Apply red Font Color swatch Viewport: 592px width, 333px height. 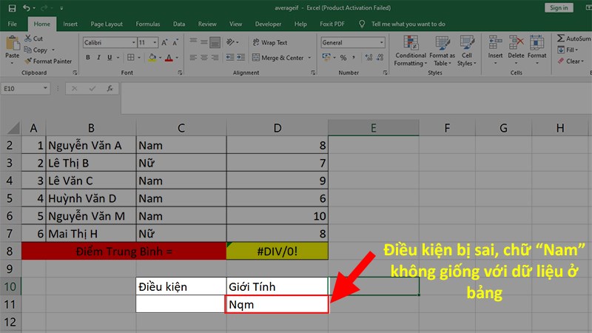click(169, 58)
